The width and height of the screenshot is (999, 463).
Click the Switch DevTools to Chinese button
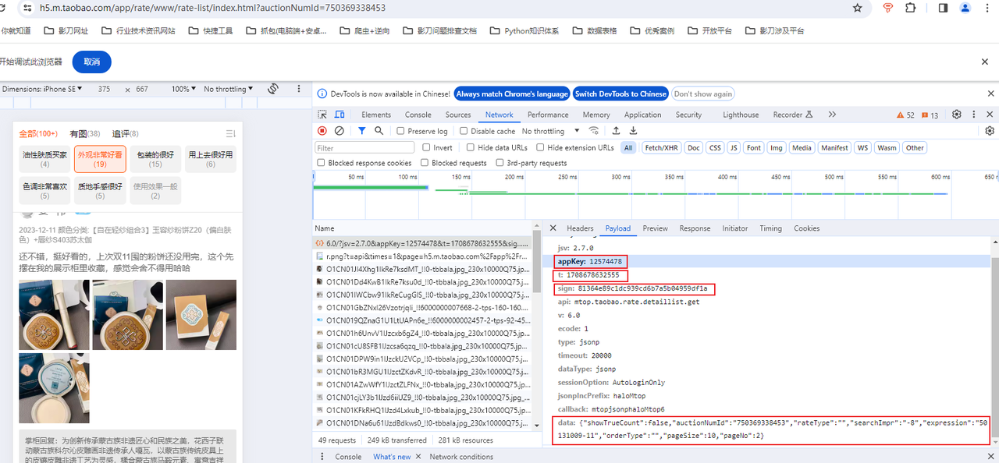point(620,94)
